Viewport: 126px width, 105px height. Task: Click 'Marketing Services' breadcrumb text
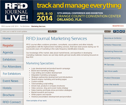click(38, 26)
